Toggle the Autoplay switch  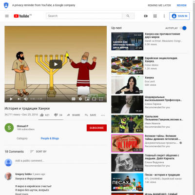[x=183, y=28]
